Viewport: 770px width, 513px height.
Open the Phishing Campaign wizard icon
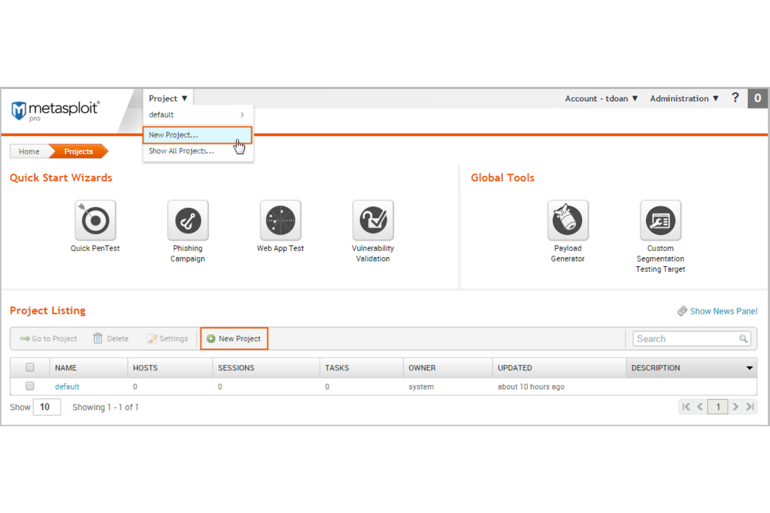pyautogui.click(x=188, y=220)
